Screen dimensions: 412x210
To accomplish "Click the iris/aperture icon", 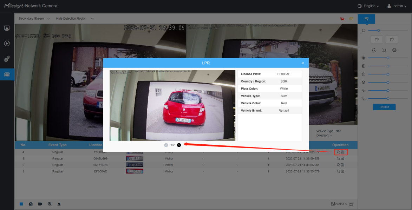I will tap(394, 50).
